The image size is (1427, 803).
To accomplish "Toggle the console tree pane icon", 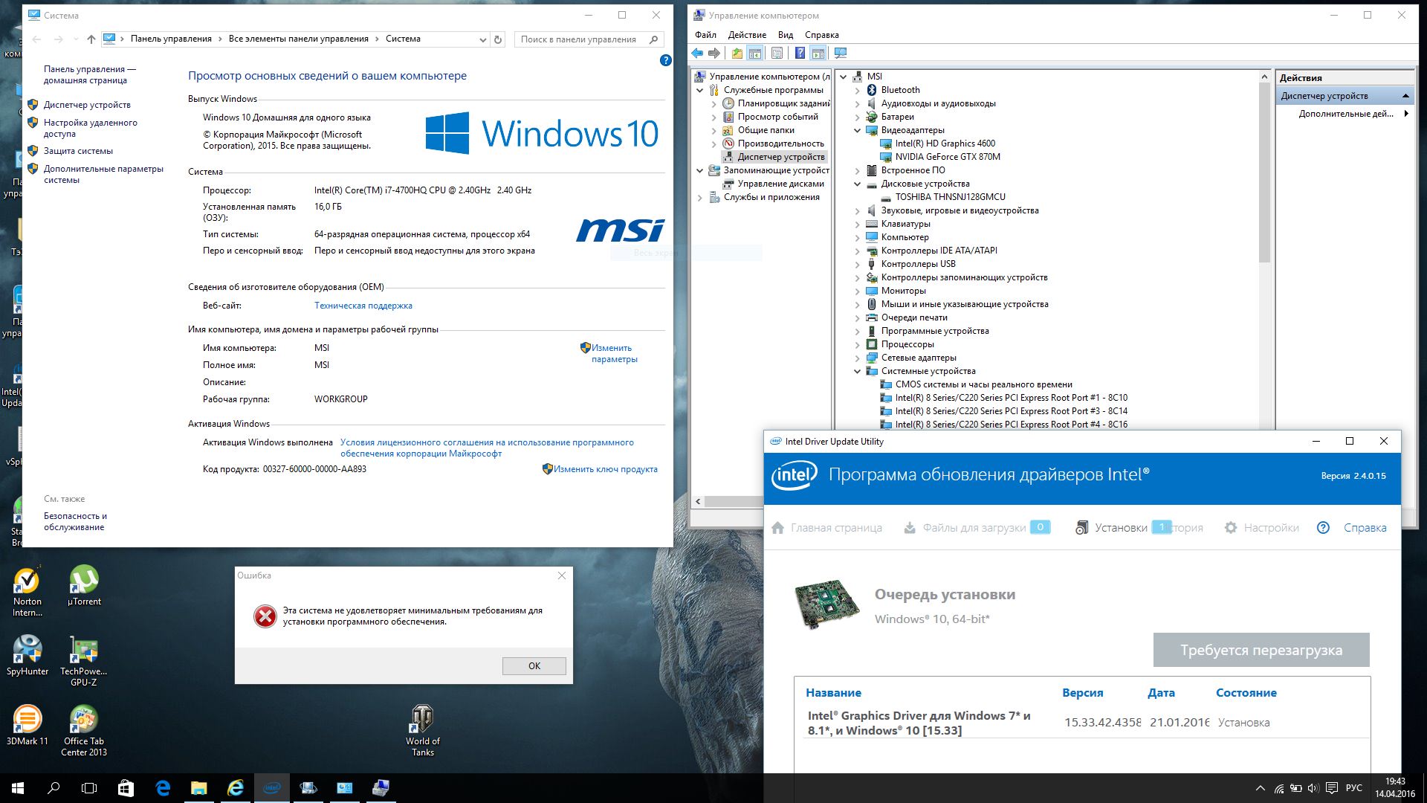I will pyautogui.click(x=754, y=53).
